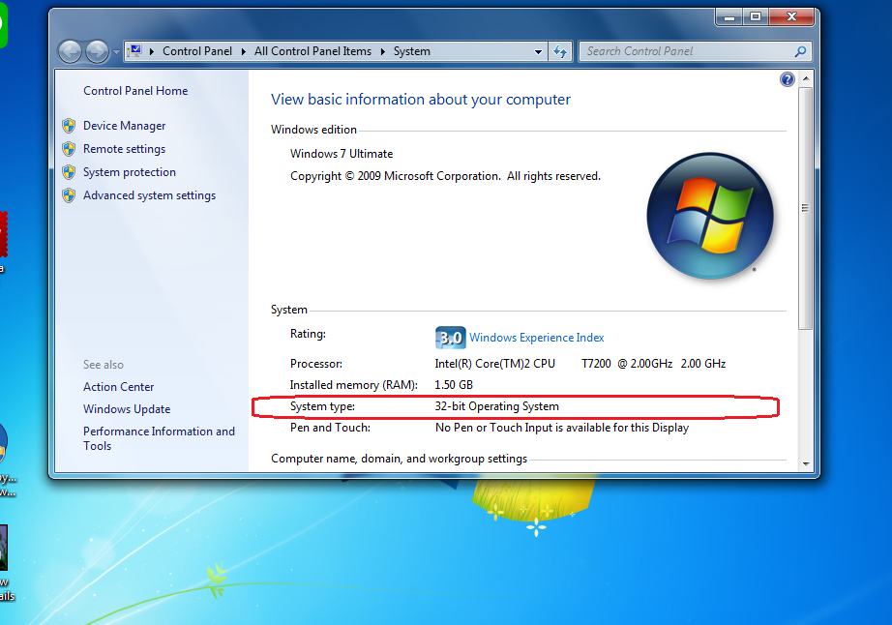Expand the arrow before Control Panel breadcrumb
The height and width of the screenshot is (625, 892).
click(x=152, y=51)
